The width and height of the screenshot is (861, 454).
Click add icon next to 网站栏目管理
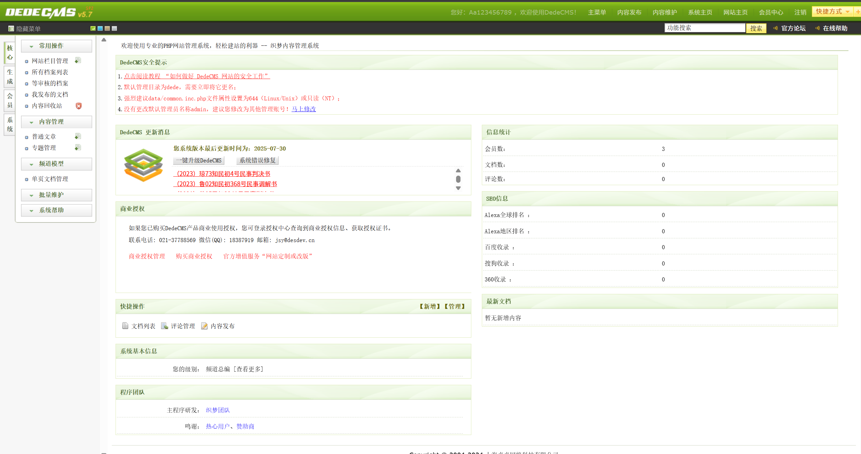(78, 60)
